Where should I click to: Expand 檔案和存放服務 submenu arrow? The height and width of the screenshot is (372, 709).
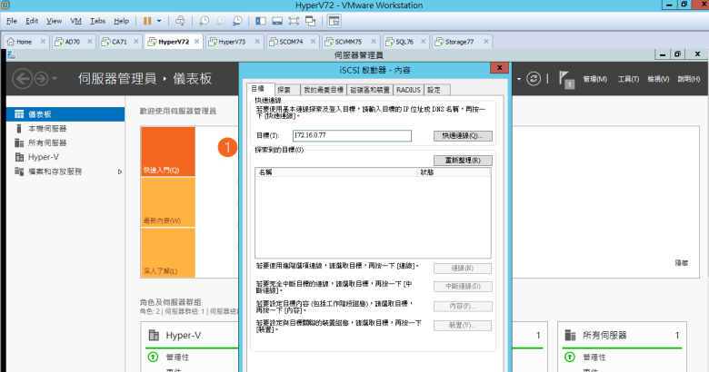click(x=120, y=171)
